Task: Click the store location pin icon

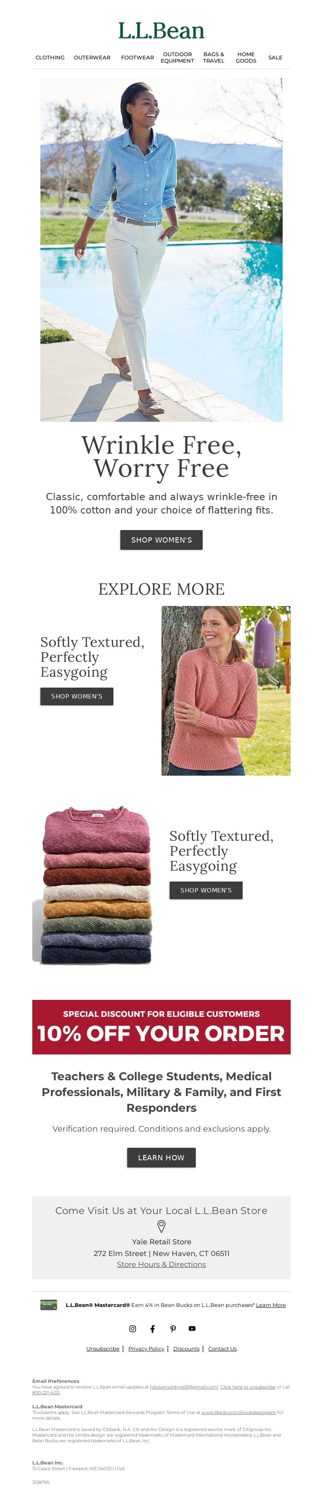Action: 162,1226
